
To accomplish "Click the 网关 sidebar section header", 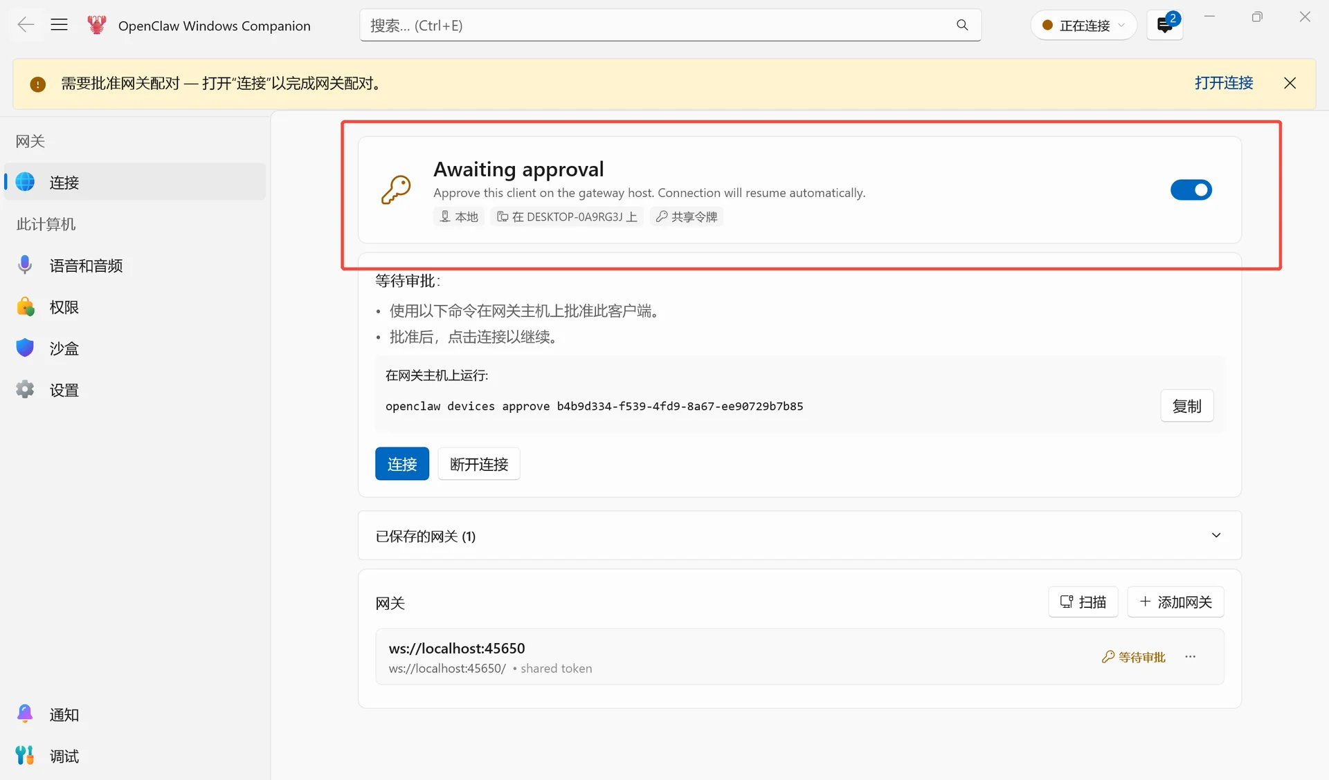I will point(30,141).
